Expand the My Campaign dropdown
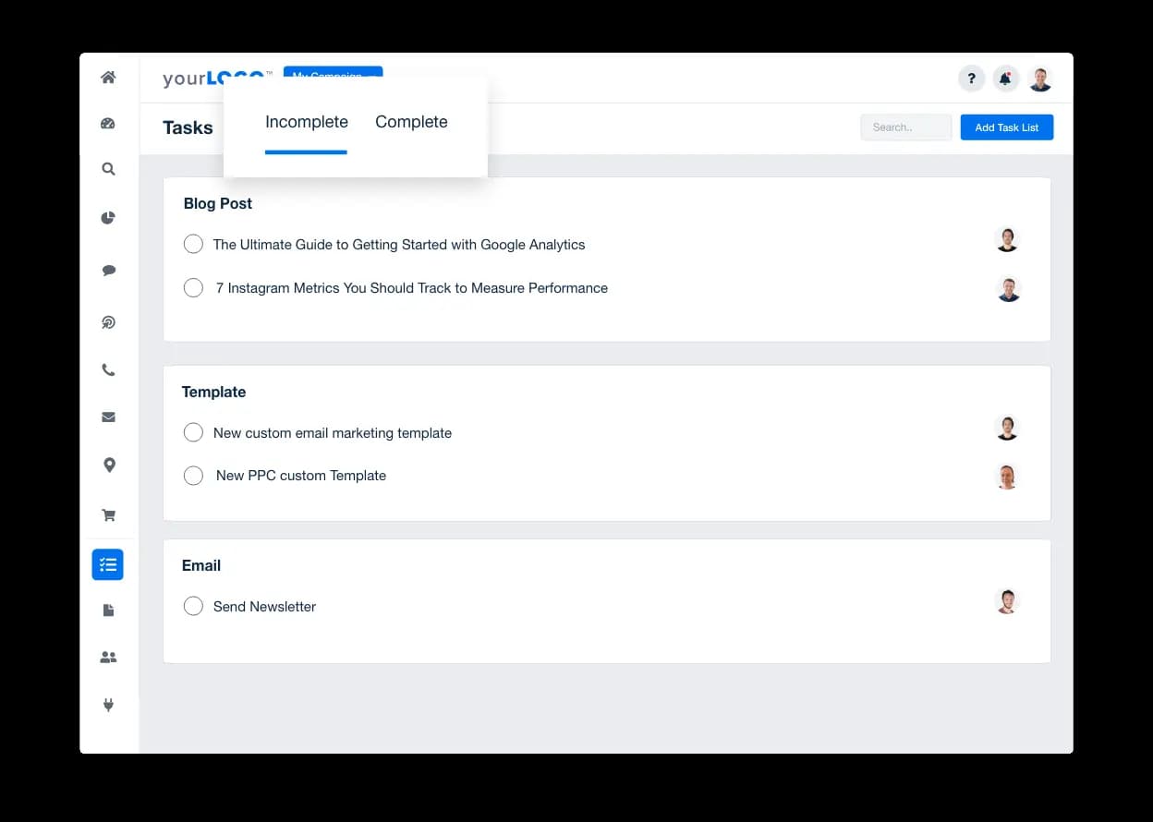 click(x=333, y=72)
